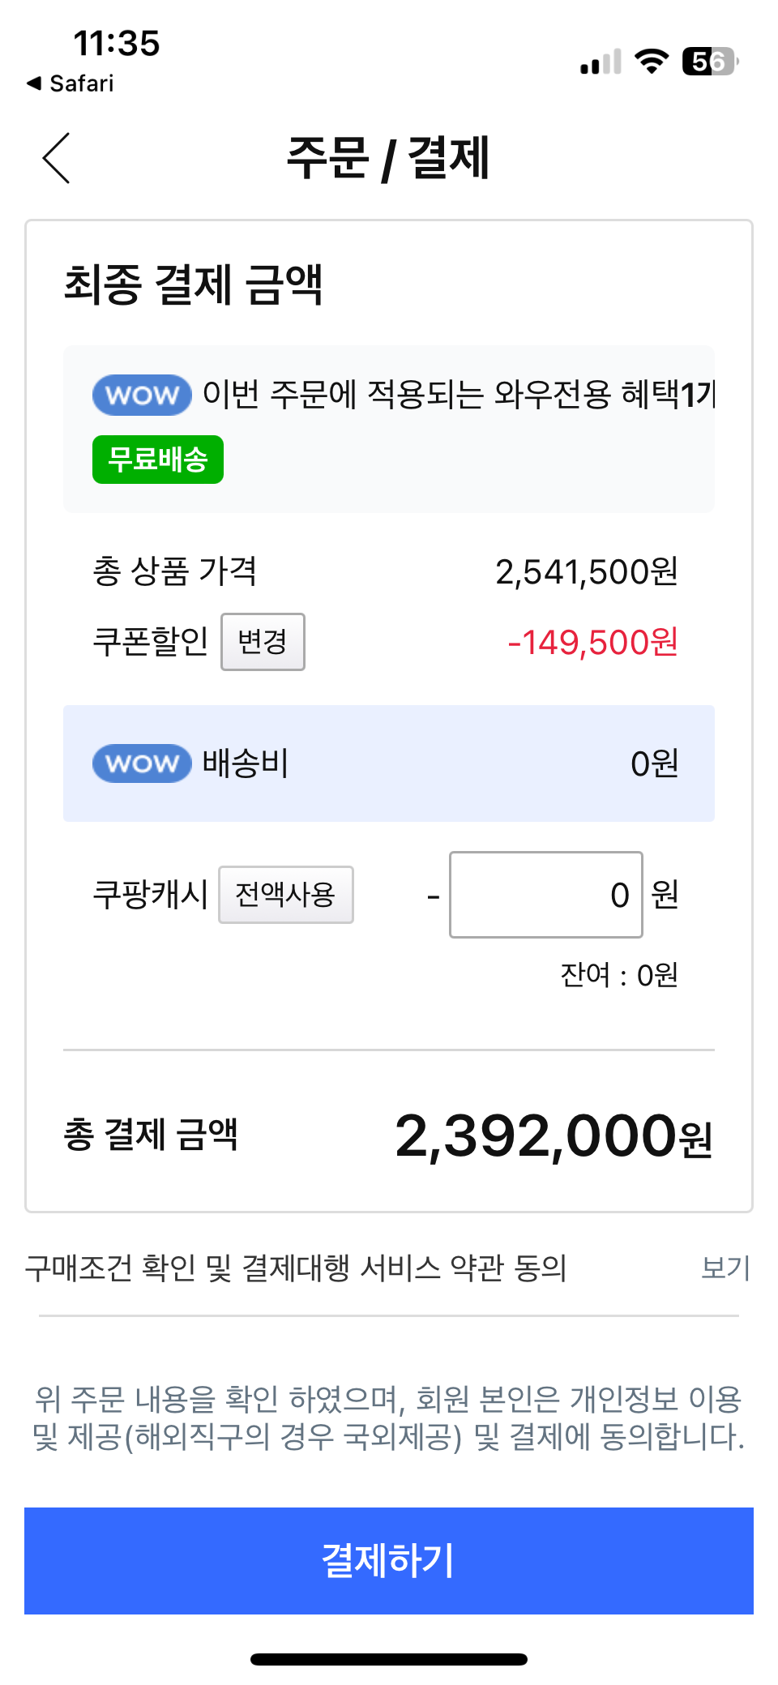Image resolution: width=778 pixels, height=1685 pixels.
Task: Focus the 쿠팡캐시 amount input field
Action: (545, 895)
